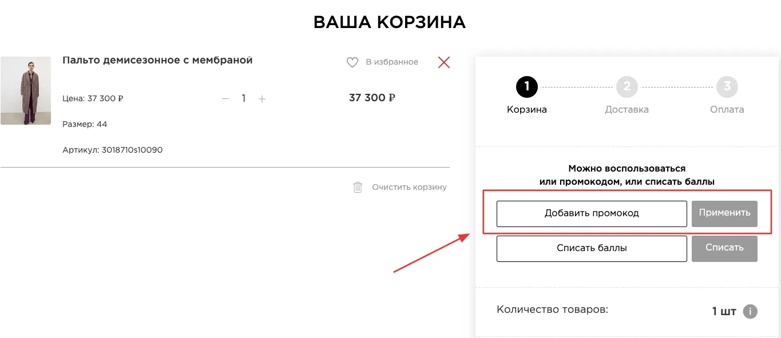
Task: Decrease quantity with minus icon
Action: tap(225, 99)
